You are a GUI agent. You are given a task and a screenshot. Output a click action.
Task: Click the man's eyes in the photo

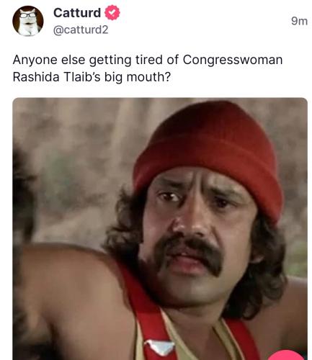pos(196,199)
